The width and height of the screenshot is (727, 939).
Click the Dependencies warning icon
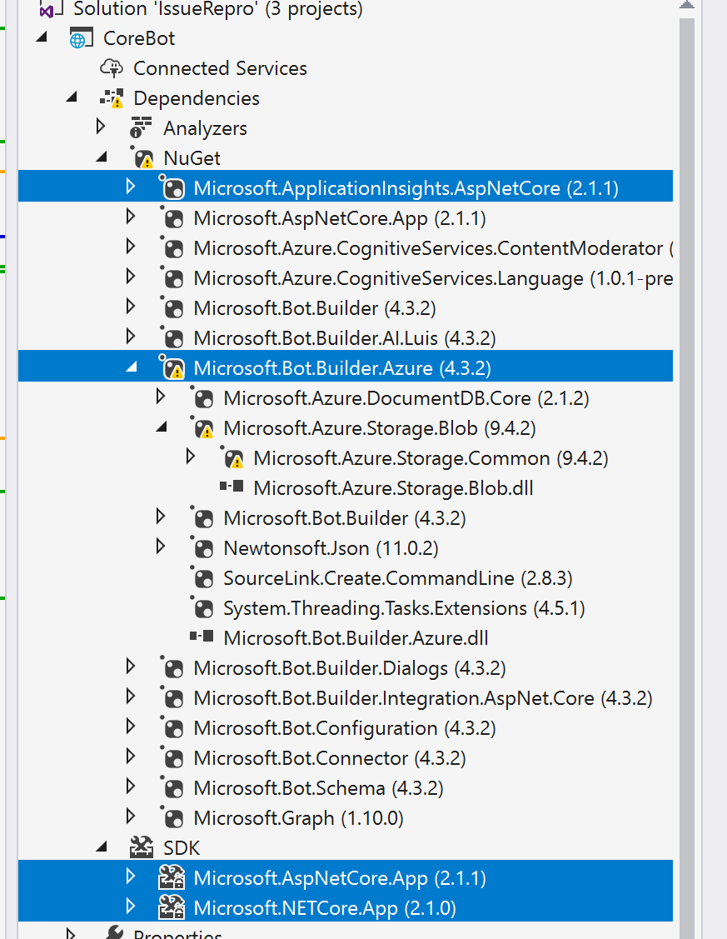point(112,98)
